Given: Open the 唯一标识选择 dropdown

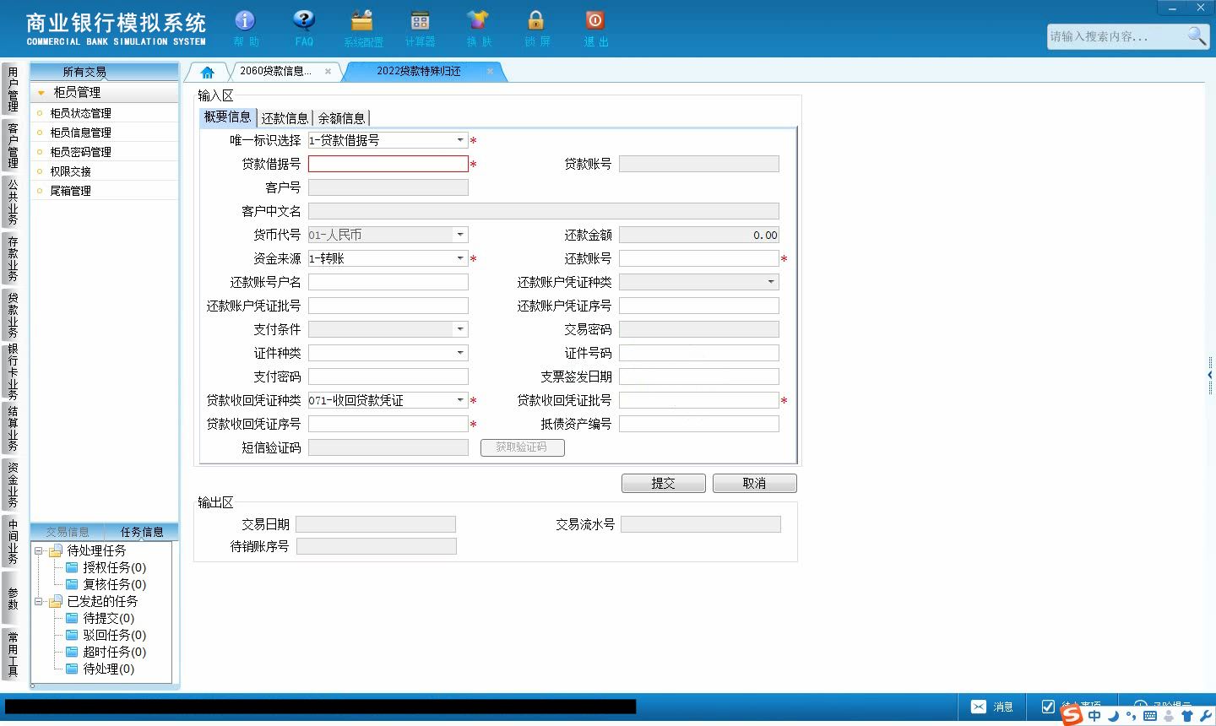Looking at the screenshot, I should coord(460,141).
